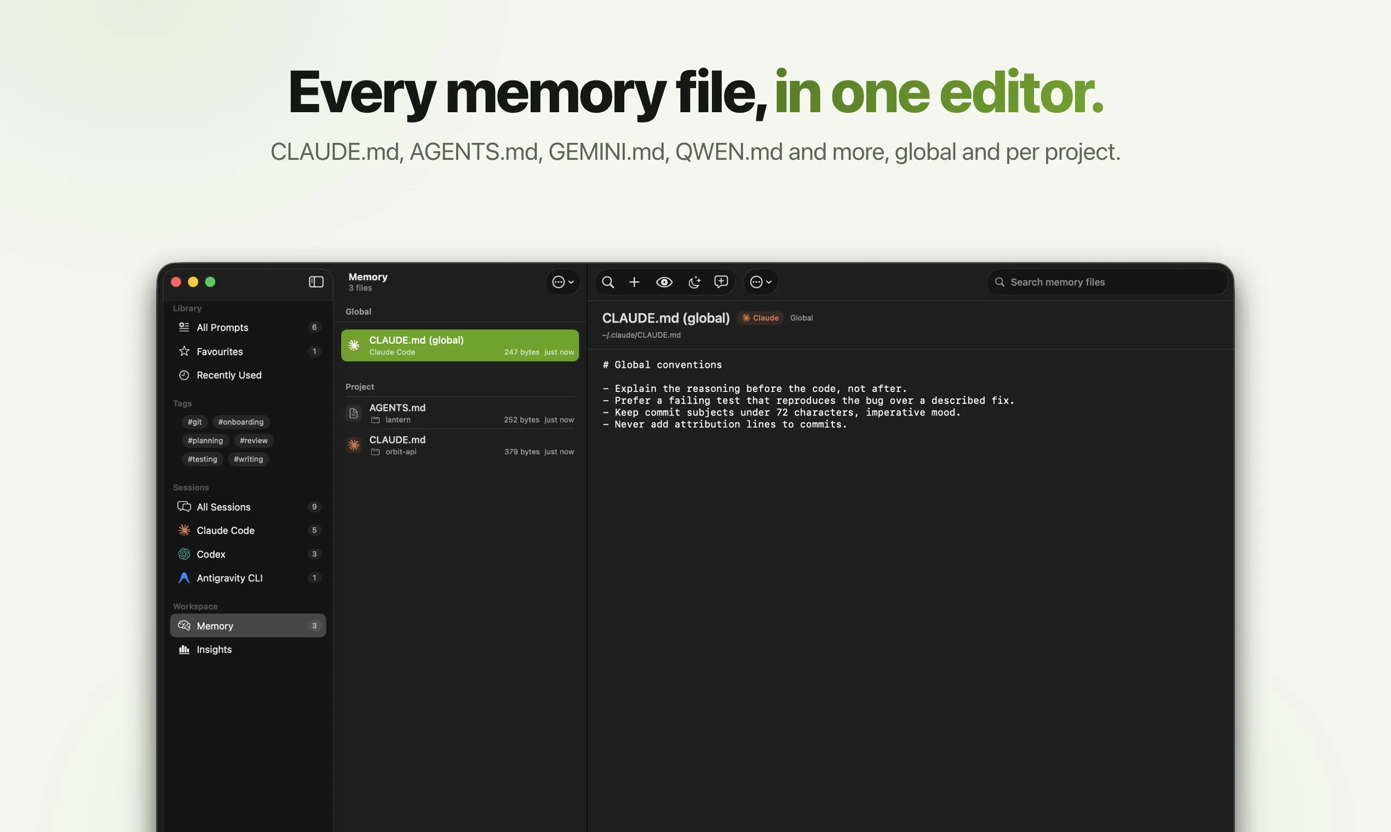Click the '# Global conventions' heading line

click(663, 365)
